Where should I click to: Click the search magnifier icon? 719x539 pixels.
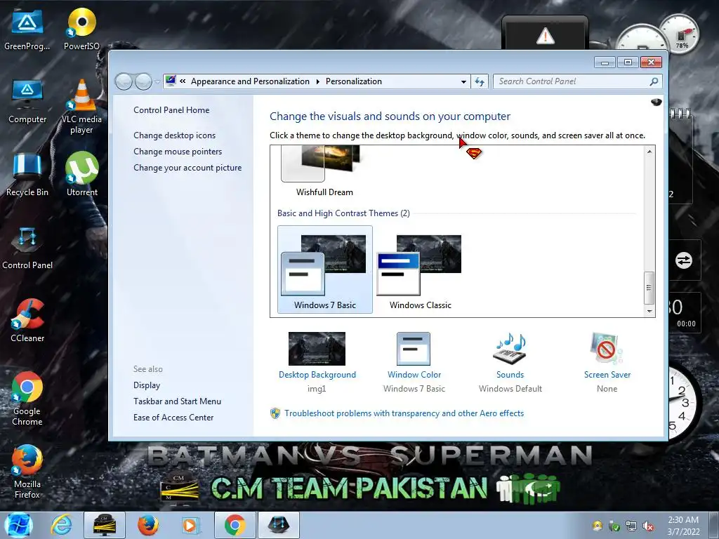(654, 81)
